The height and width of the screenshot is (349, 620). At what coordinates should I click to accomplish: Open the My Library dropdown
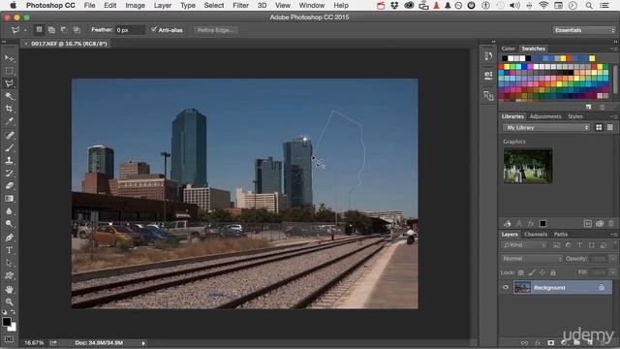(546, 127)
